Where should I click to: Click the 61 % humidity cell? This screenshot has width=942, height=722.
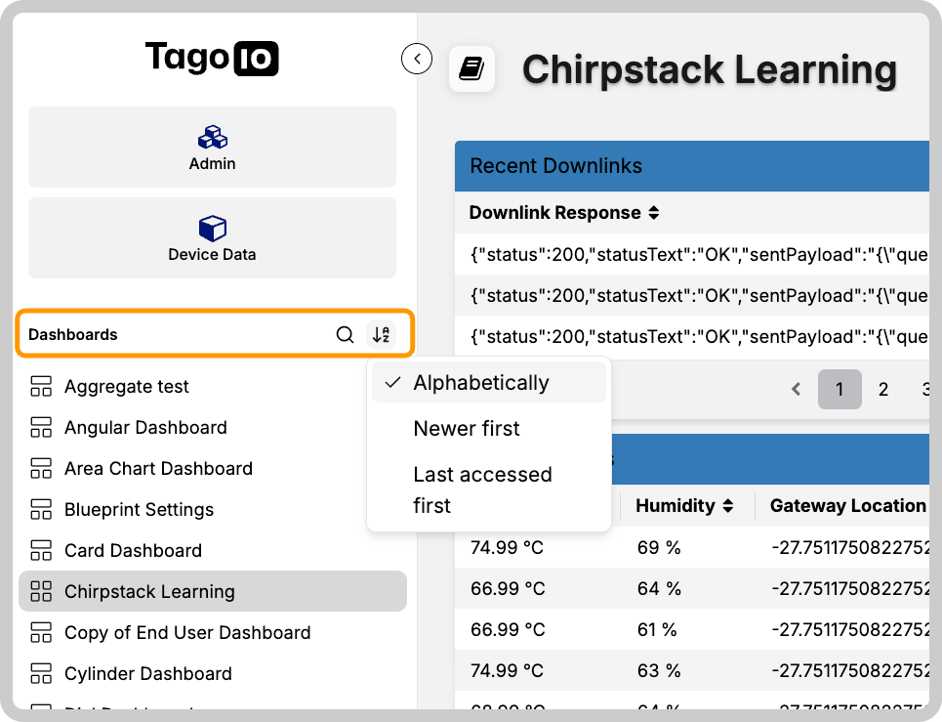(657, 629)
